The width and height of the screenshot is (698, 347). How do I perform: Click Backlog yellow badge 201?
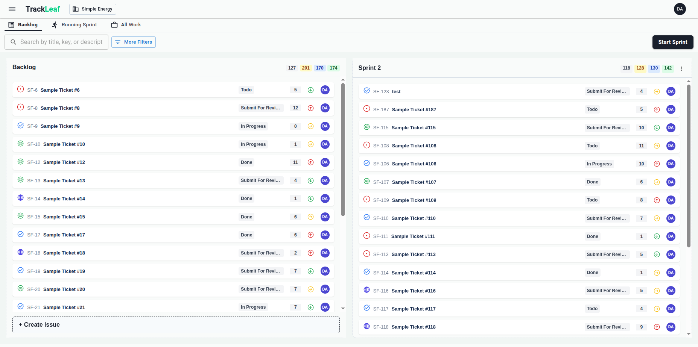pyautogui.click(x=306, y=68)
